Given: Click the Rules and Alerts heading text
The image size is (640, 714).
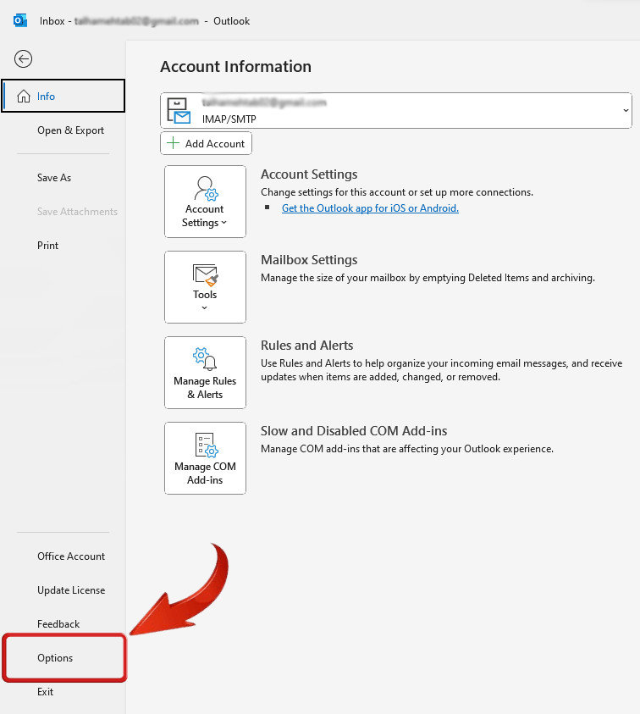Looking at the screenshot, I should (306, 346).
